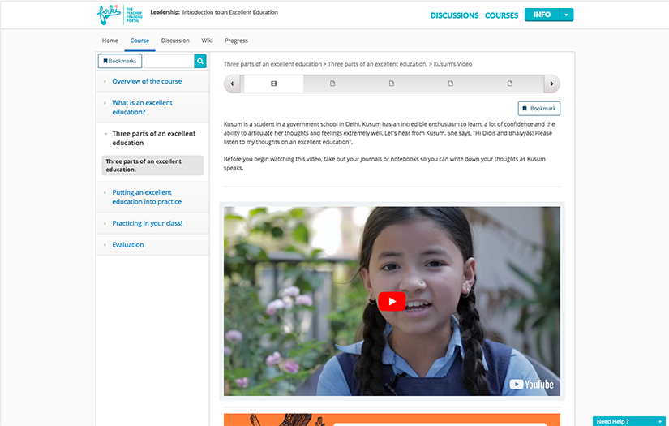Select the Course tab

coord(139,41)
